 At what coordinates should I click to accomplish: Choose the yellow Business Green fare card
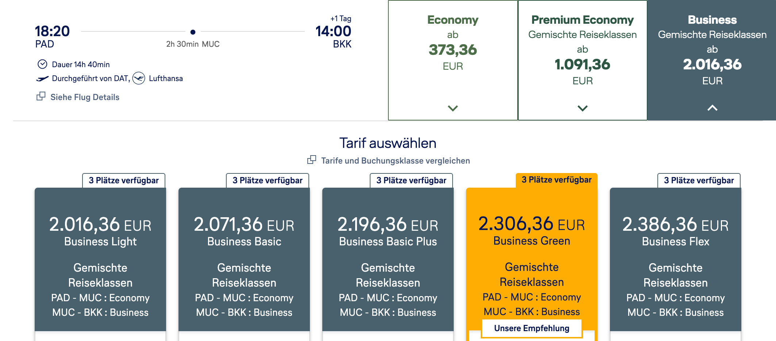[532, 256]
